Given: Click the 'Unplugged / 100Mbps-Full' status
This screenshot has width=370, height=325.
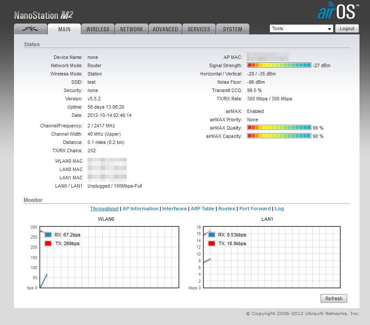Looking at the screenshot, I should [x=115, y=186].
